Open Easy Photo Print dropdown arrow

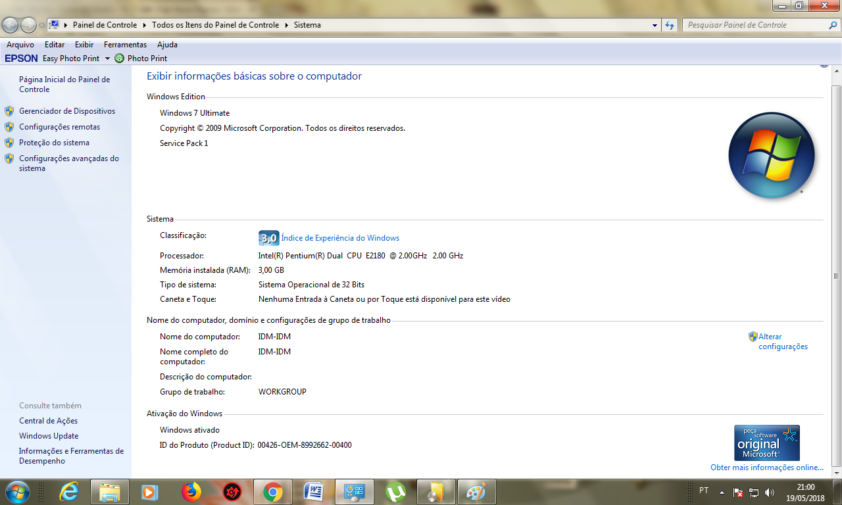107,59
